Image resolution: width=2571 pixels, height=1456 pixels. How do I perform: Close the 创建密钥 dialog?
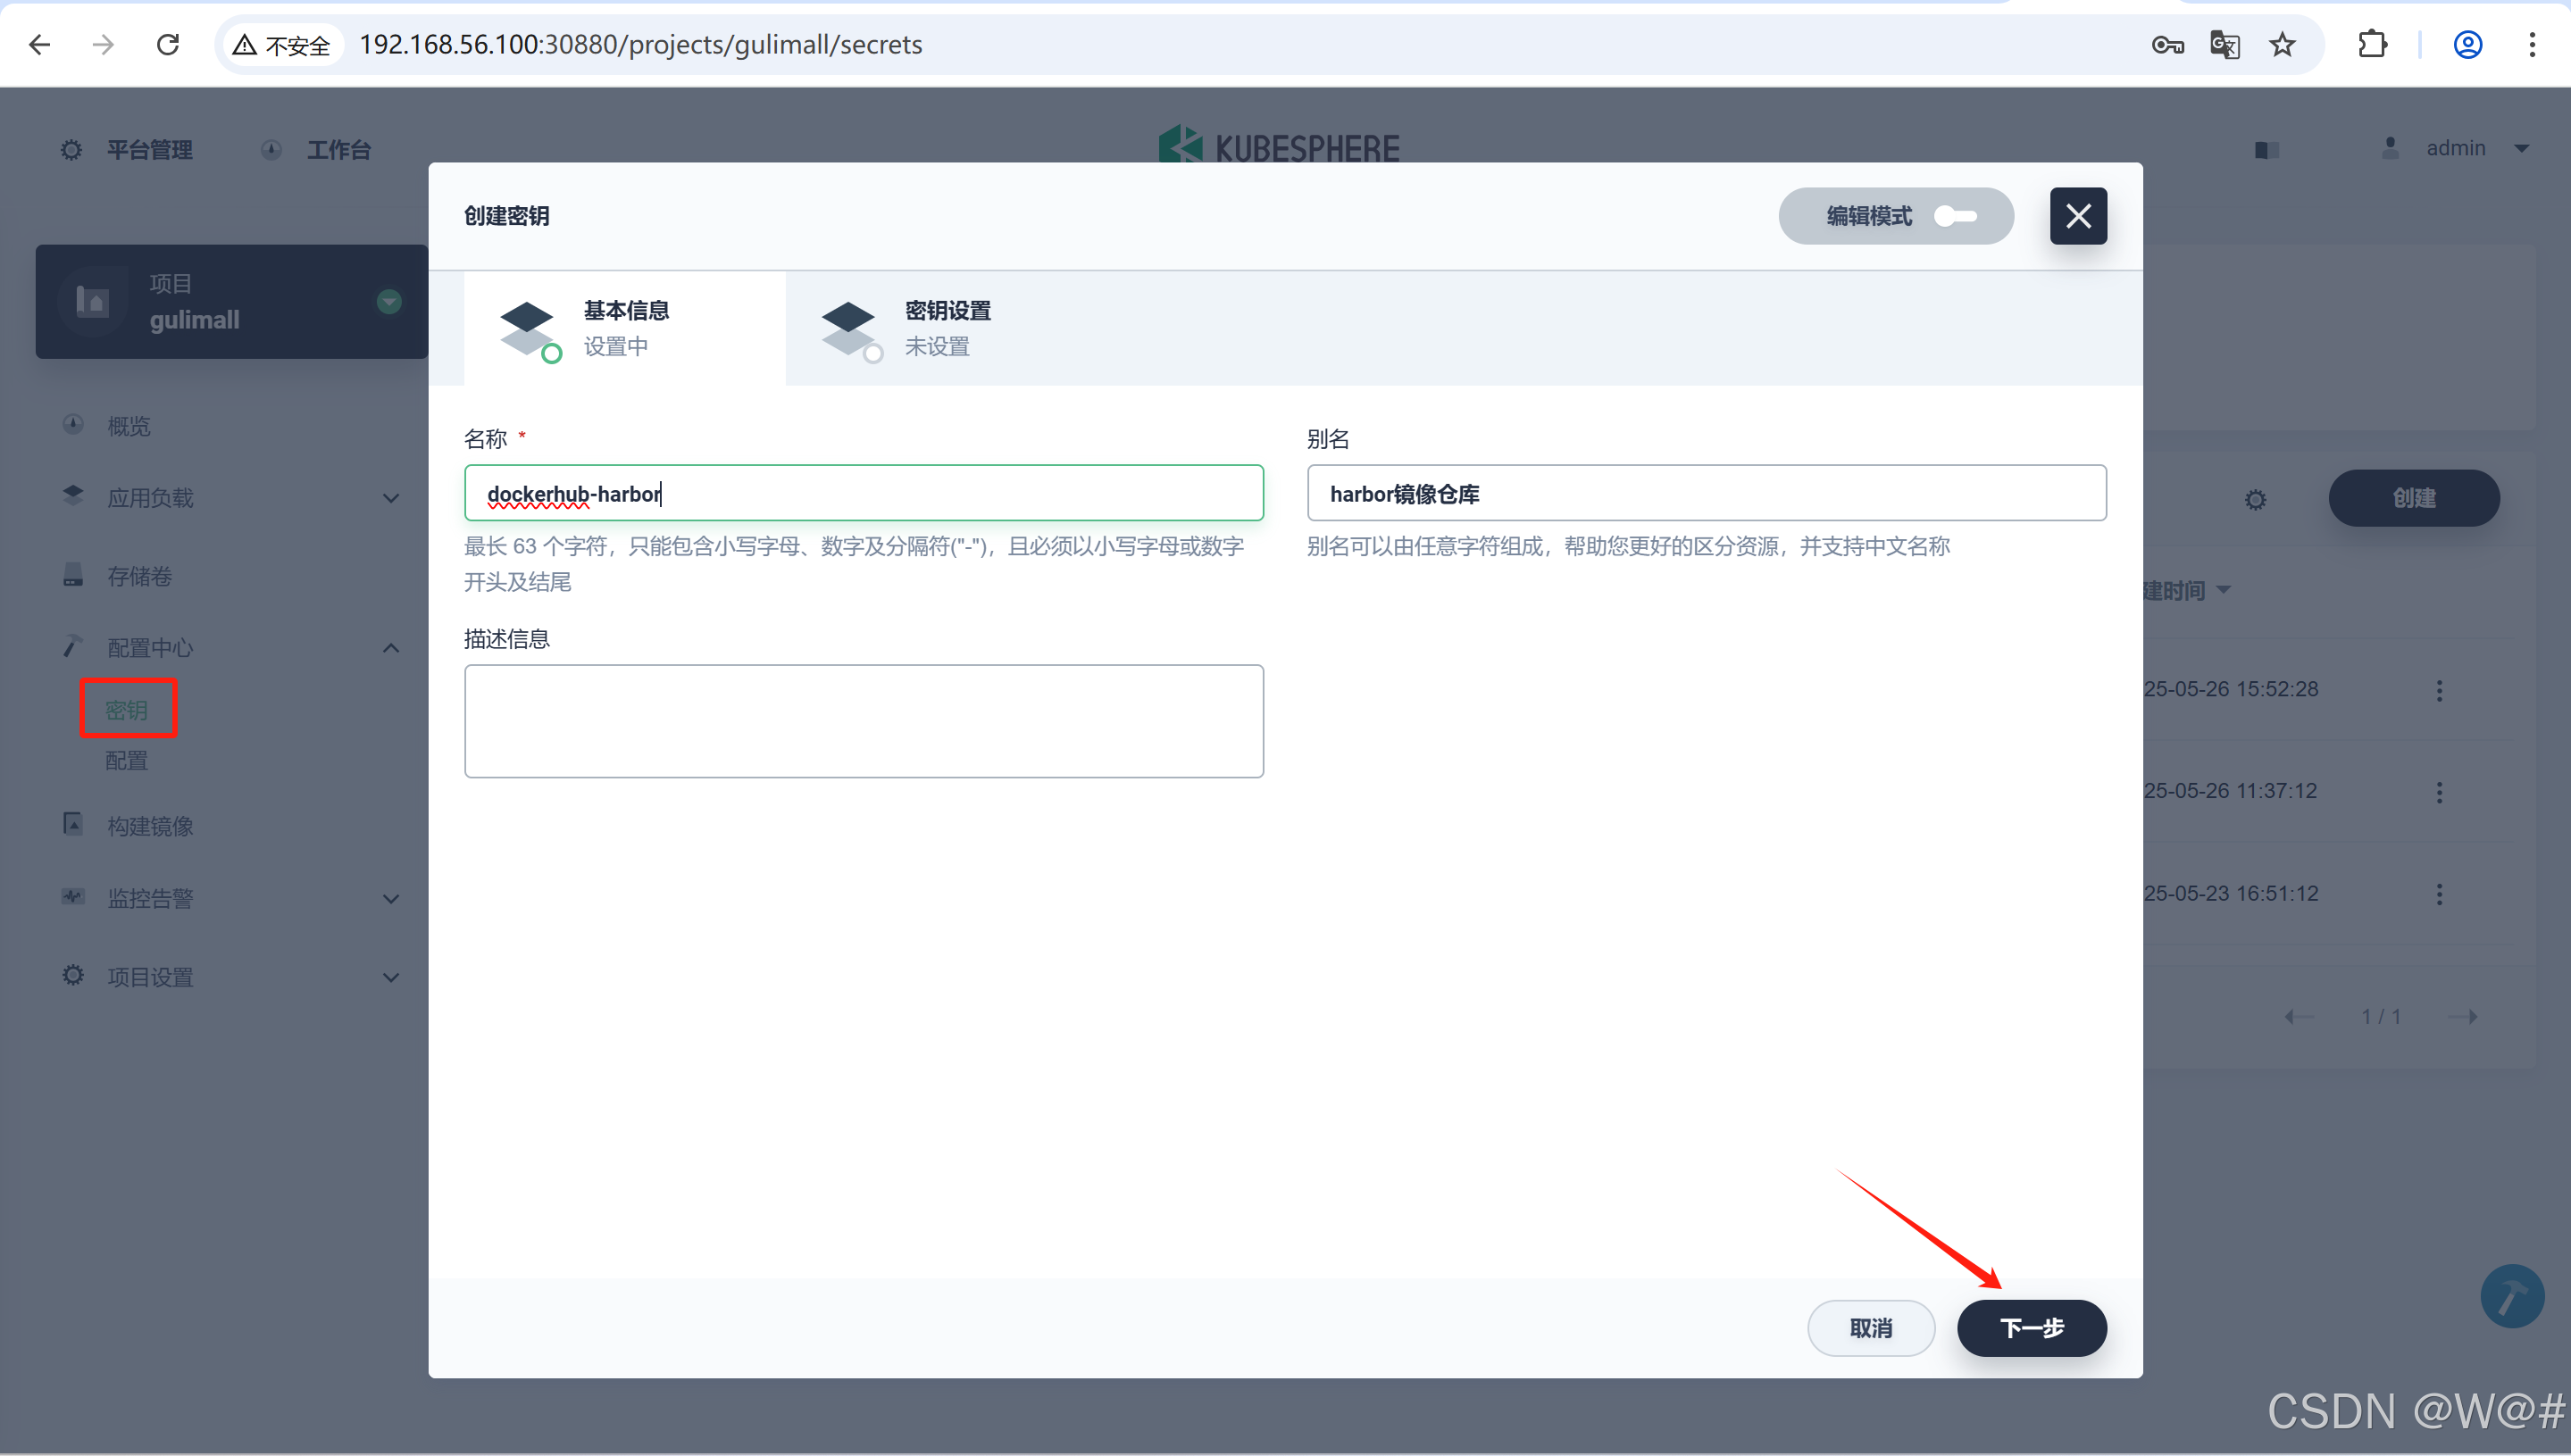(x=2078, y=216)
